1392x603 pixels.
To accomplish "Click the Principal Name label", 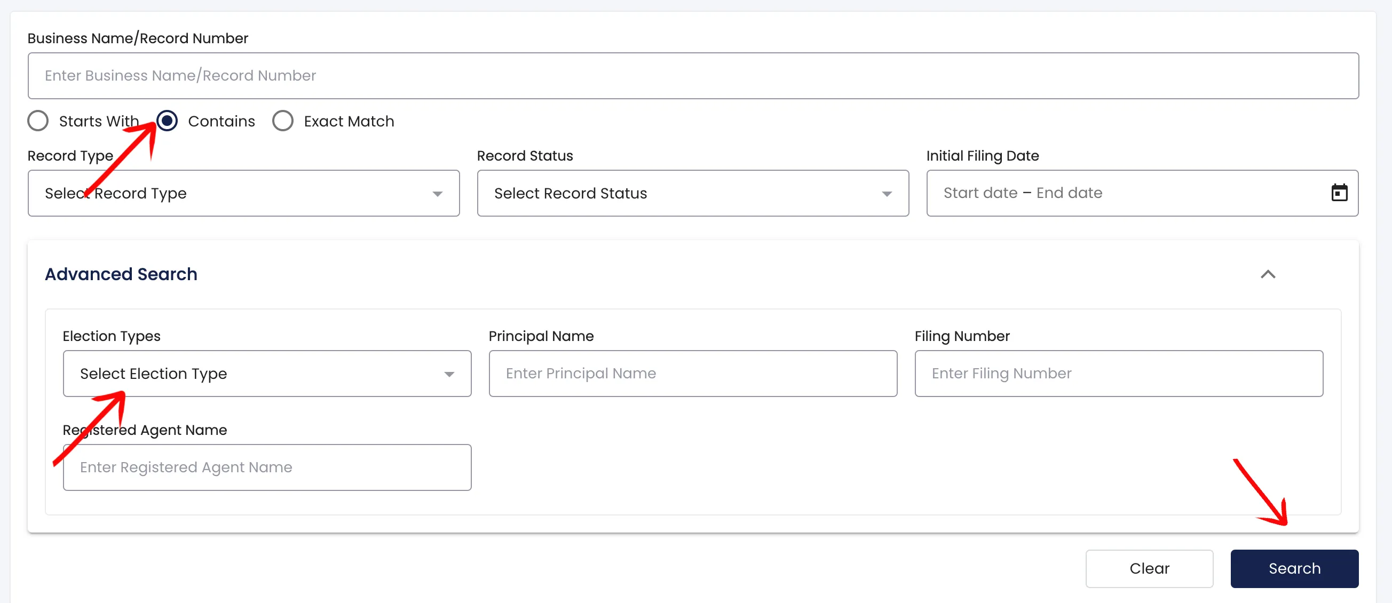I will coord(541,336).
